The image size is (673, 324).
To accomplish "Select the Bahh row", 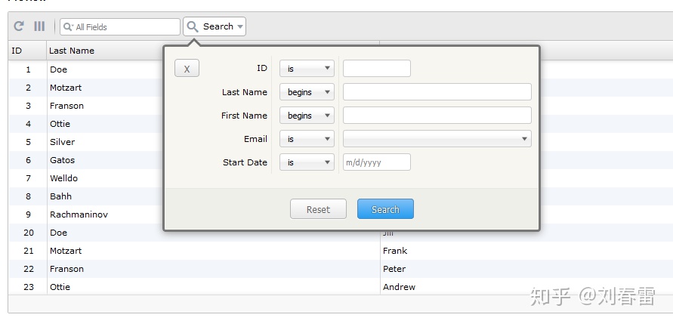I will click(x=86, y=196).
